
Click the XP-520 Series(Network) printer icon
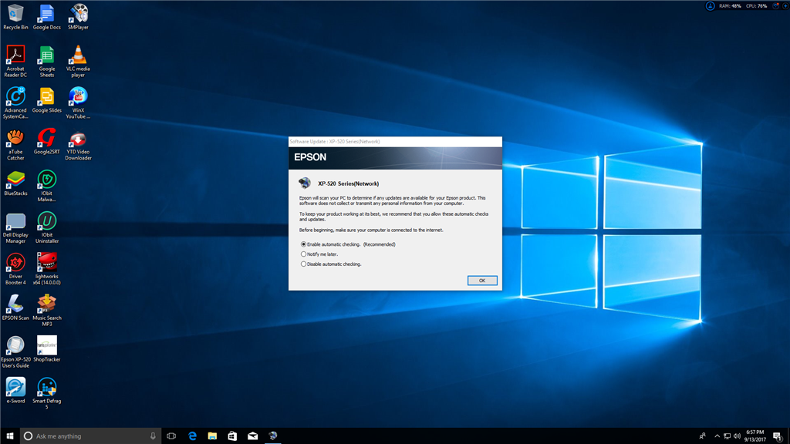pos(304,183)
